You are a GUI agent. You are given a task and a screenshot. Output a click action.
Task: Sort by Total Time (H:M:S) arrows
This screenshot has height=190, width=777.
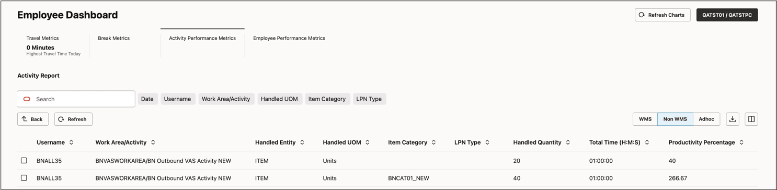pos(647,142)
